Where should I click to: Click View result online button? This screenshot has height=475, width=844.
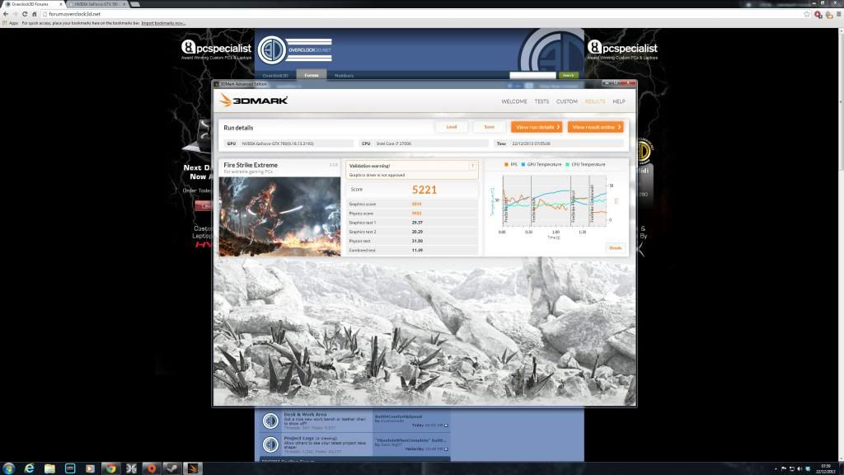click(x=595, y=127)
